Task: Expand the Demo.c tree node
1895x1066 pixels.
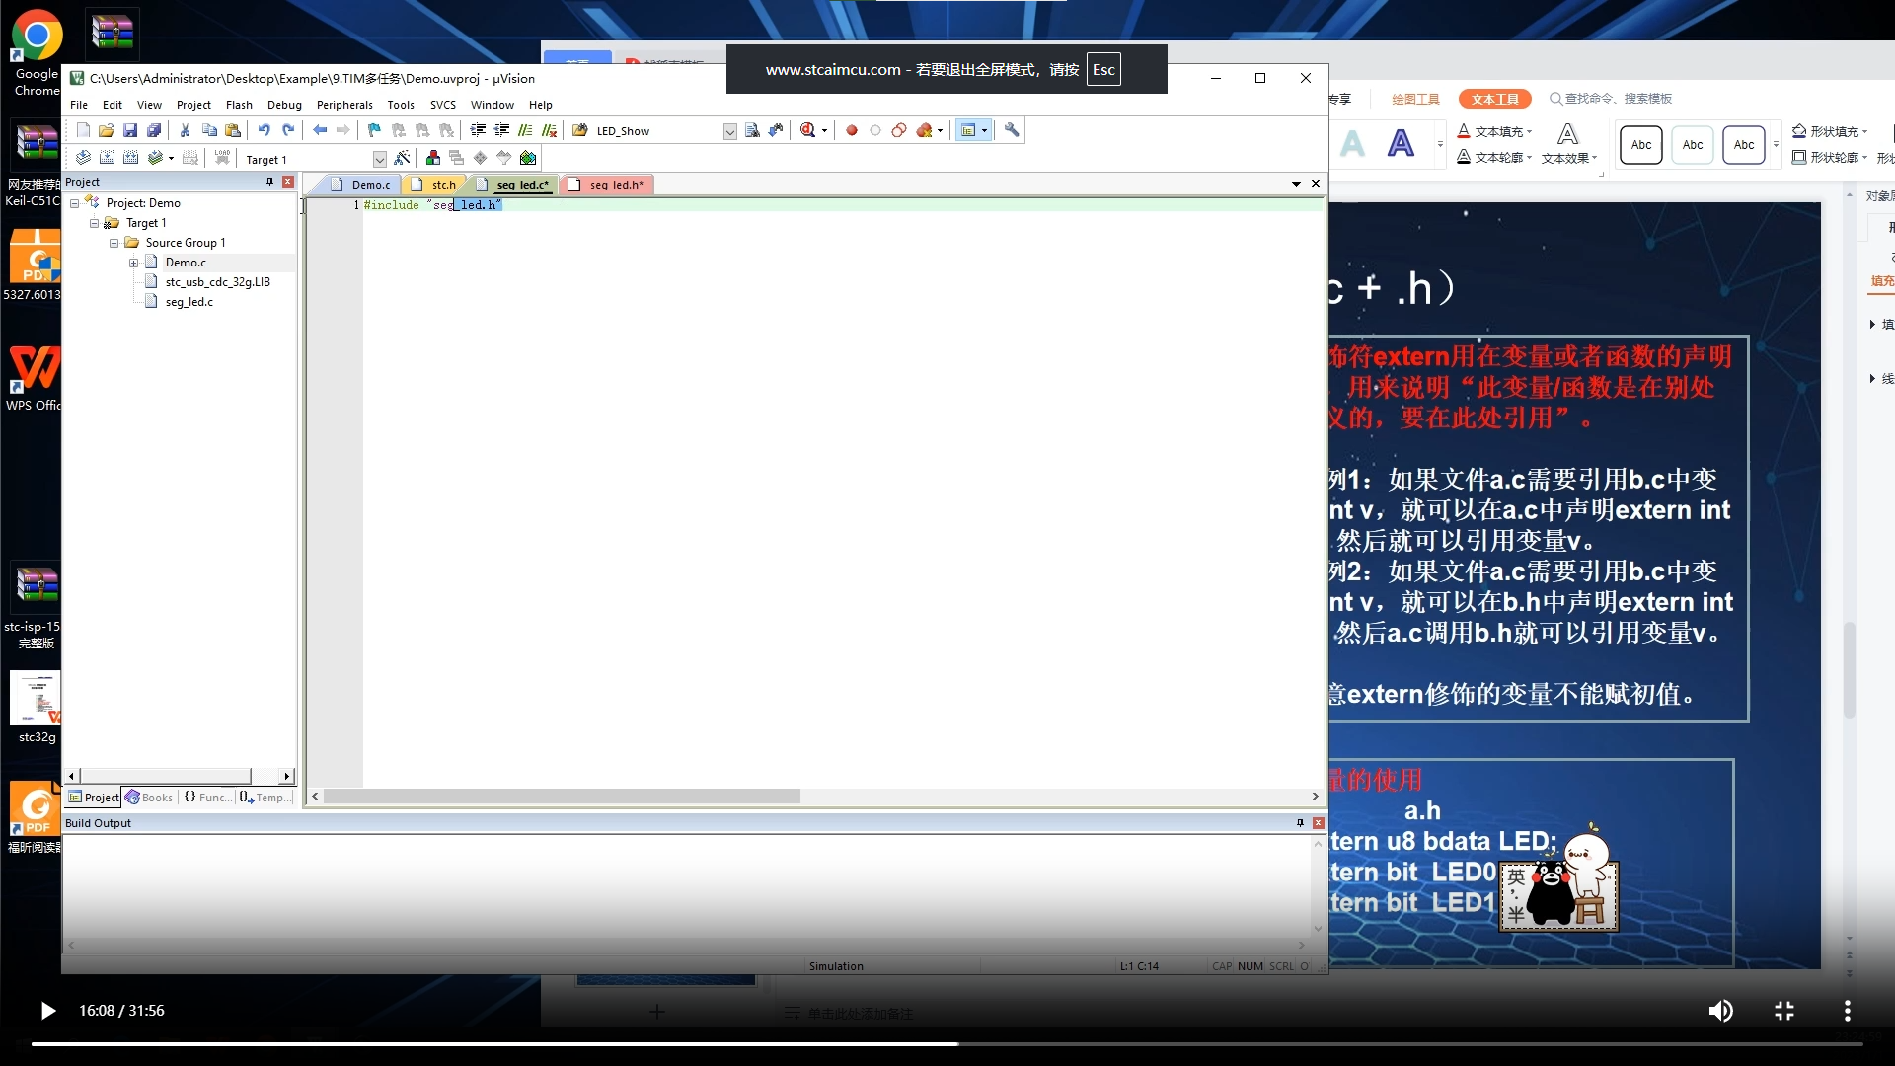Action: 133,263
